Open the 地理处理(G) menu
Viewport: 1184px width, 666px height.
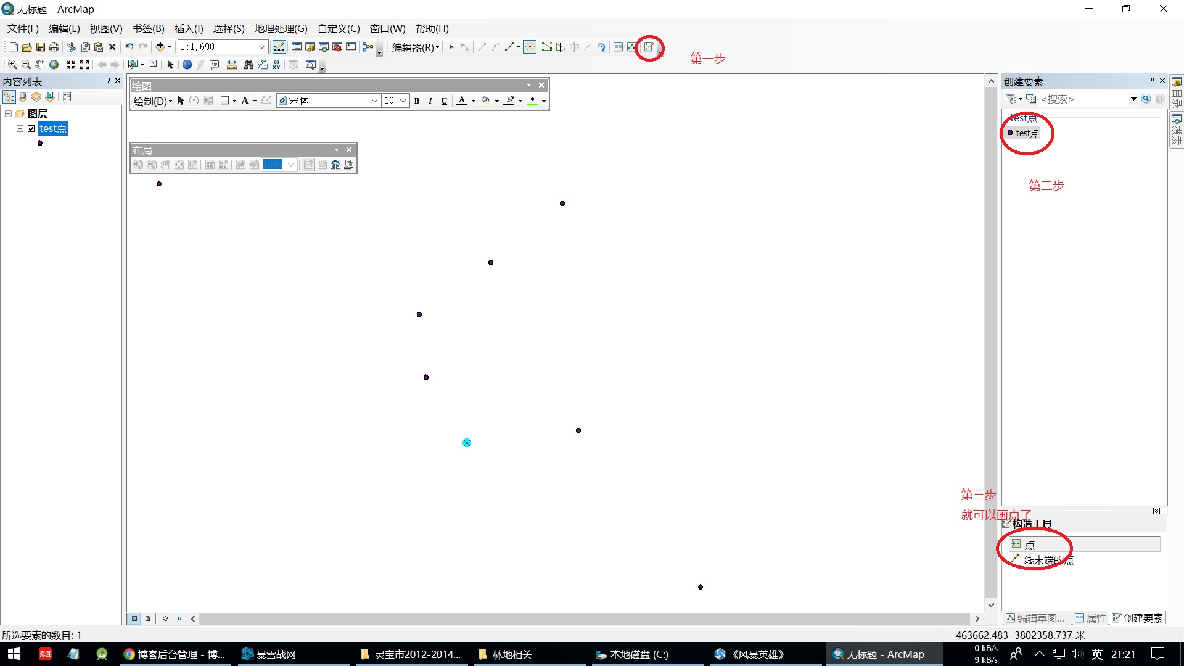[x=281, y=28]
